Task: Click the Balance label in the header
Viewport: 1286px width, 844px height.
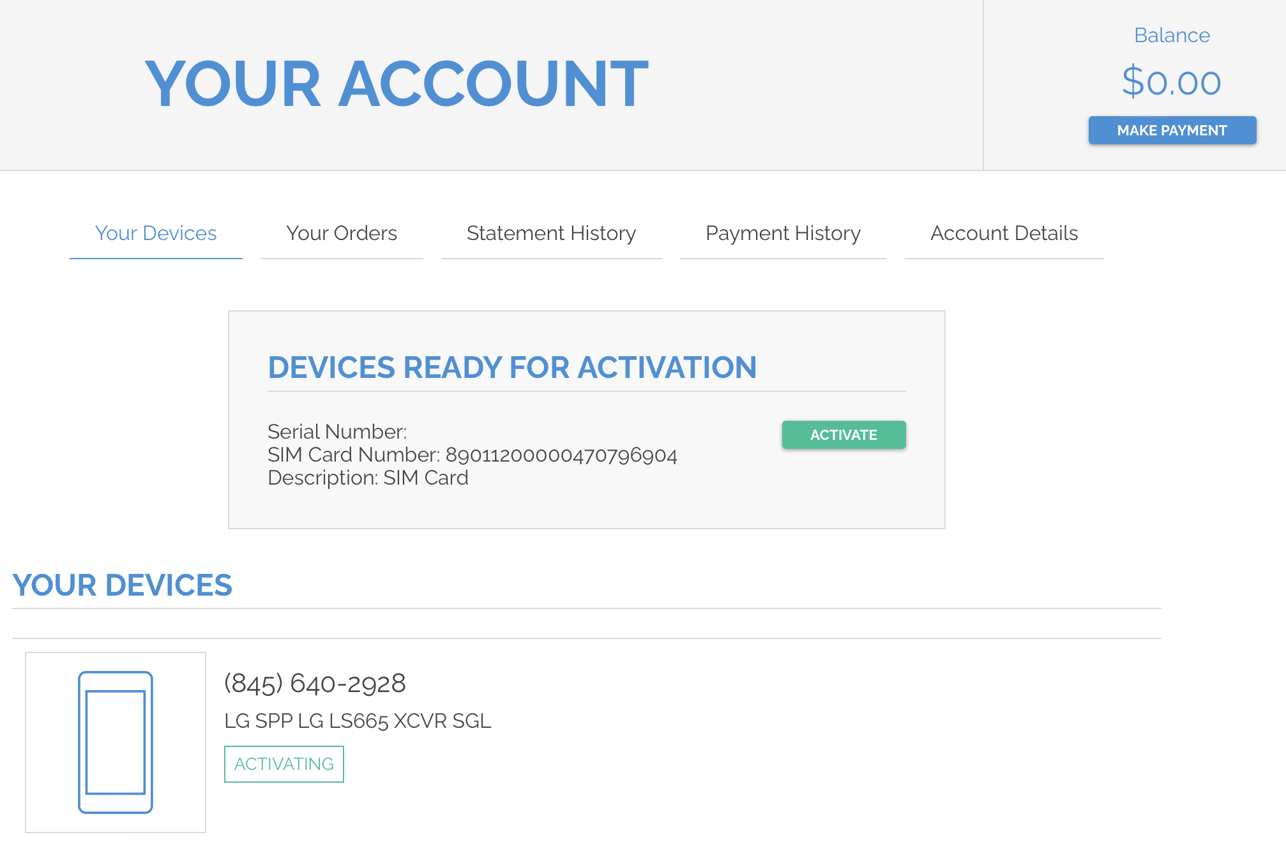Action: click(1172, 35)
